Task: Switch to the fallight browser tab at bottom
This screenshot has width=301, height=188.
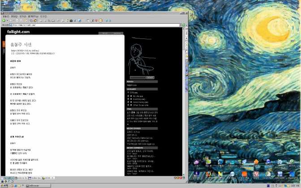Action: click(x=8, y=178)
